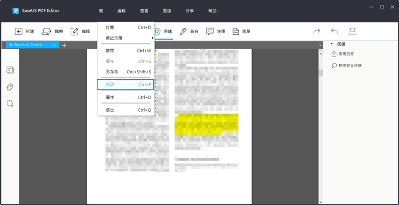Open the 分享 share menu

(x=190, y=11)
